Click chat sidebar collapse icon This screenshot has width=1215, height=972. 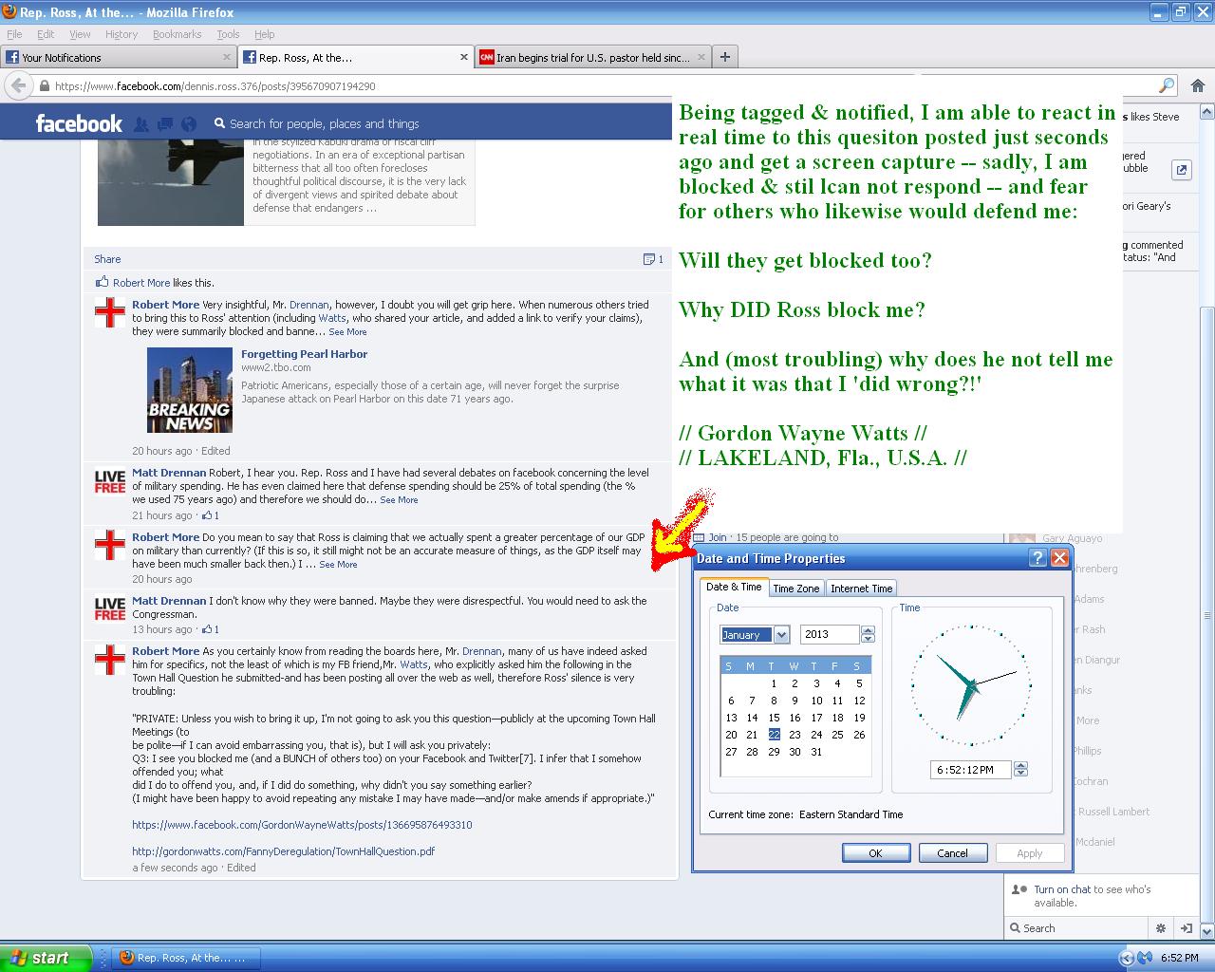(1186, 928)
